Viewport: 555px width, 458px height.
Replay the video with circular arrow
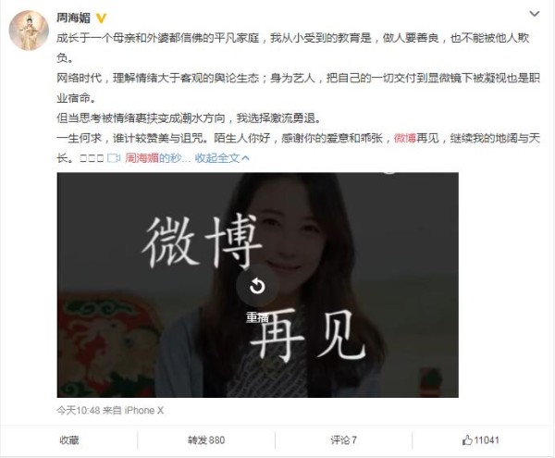pyautogui.click(x=257, y=286)
